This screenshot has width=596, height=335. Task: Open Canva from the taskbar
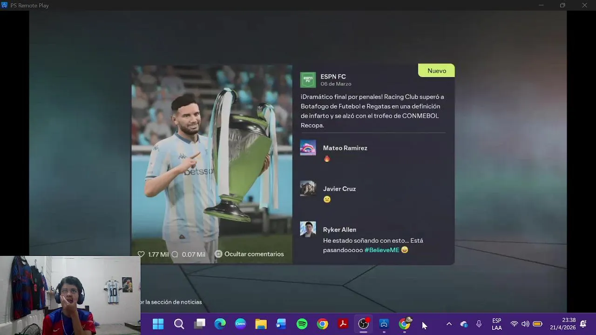tap(240, 324)
